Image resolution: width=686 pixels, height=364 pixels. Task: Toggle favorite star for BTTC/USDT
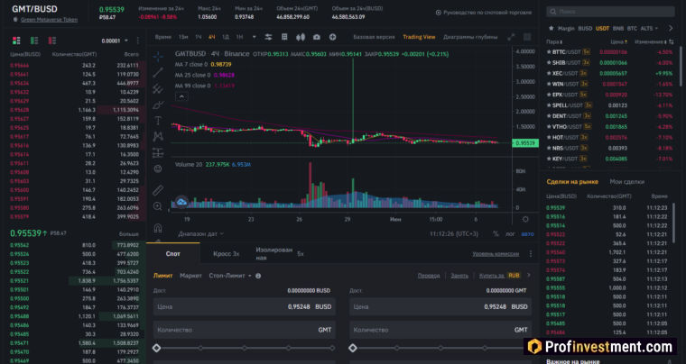pos(549,52)
